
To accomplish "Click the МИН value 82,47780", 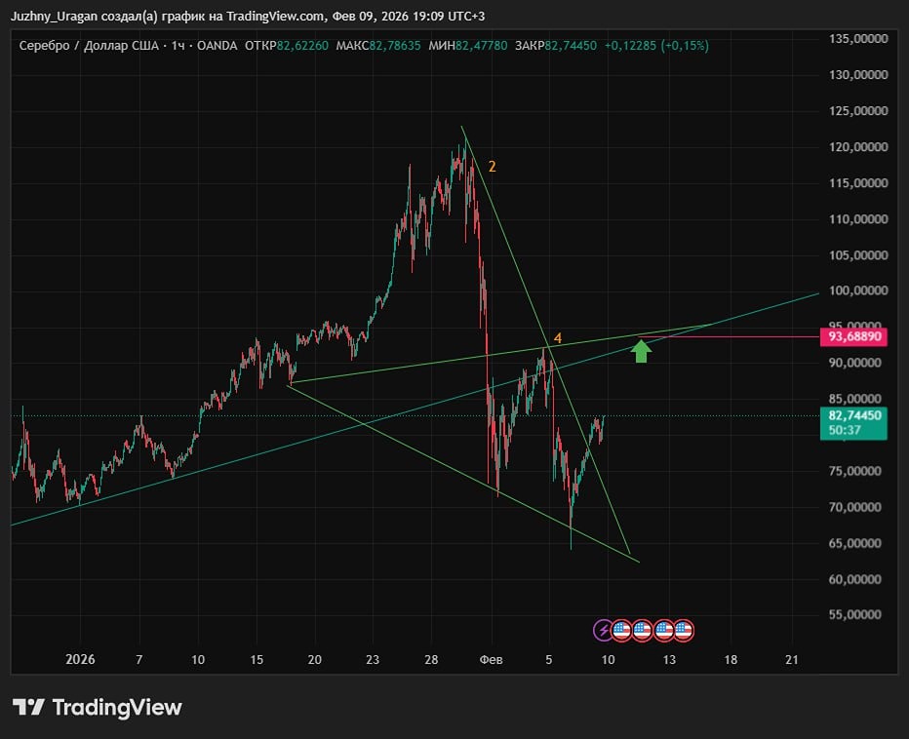I will click(481, 46).
